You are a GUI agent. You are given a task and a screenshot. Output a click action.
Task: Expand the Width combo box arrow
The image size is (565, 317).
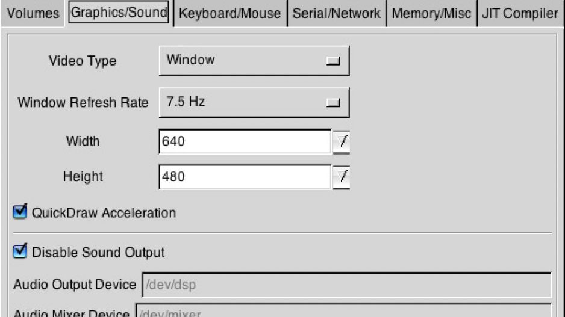(342, 142)
